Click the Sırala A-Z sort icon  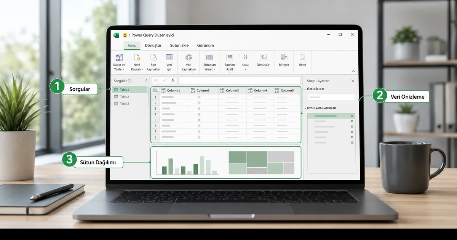[x=245, y=57]
